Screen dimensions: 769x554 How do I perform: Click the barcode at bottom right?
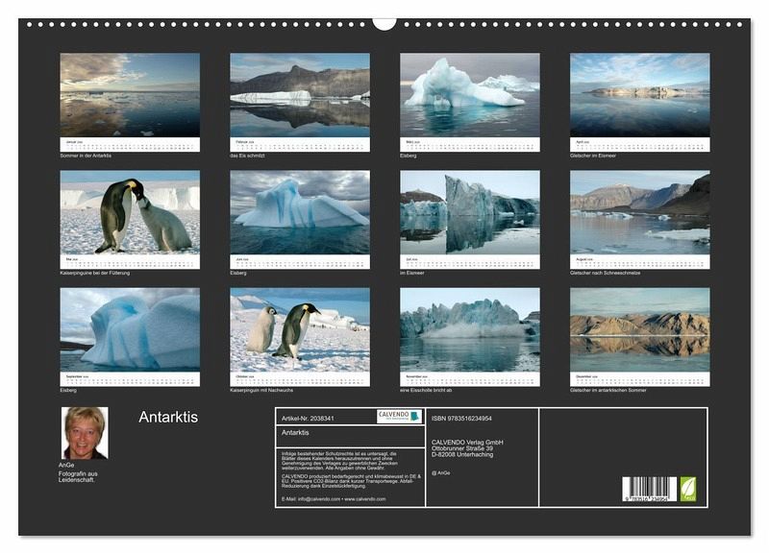point(649,489)
